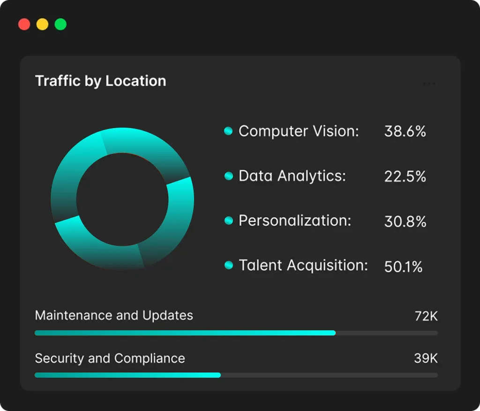
Task: Select the Personalization legend label
Action: [294, 221]
